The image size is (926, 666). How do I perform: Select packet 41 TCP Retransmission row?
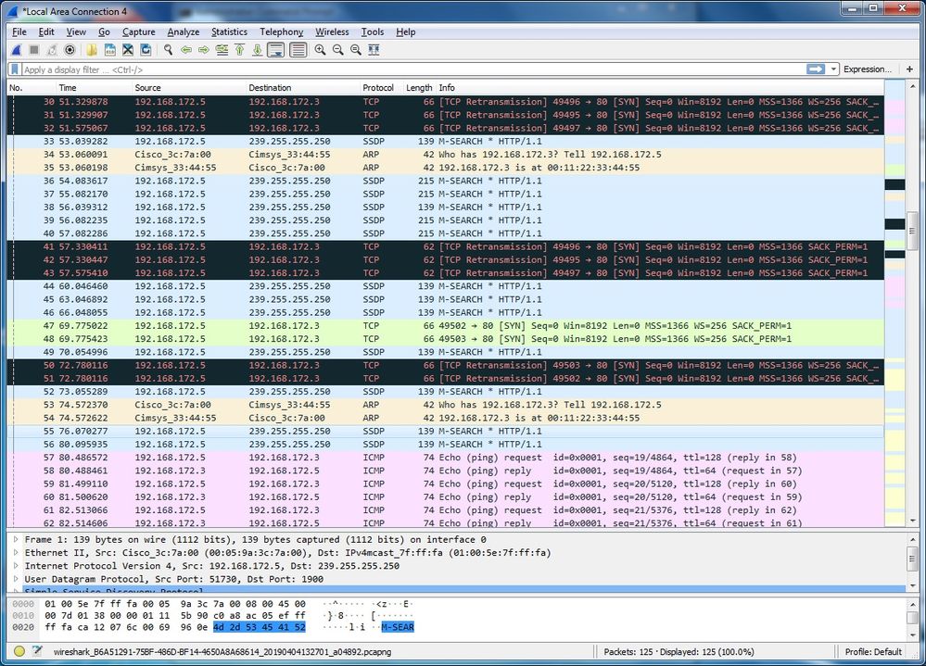[446, 246]
